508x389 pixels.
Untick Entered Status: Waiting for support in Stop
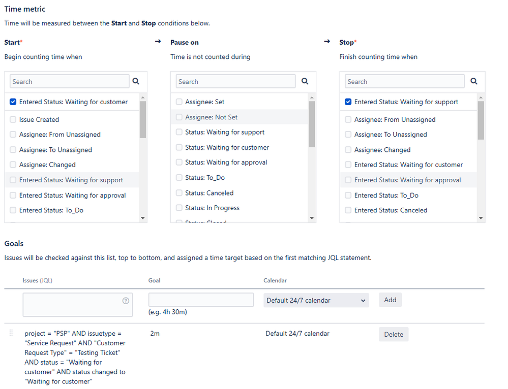[x=348, y=102]
